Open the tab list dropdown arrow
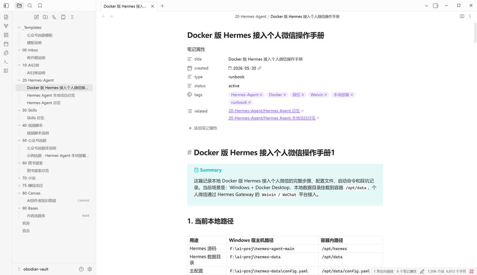 [x=427, y=6]
